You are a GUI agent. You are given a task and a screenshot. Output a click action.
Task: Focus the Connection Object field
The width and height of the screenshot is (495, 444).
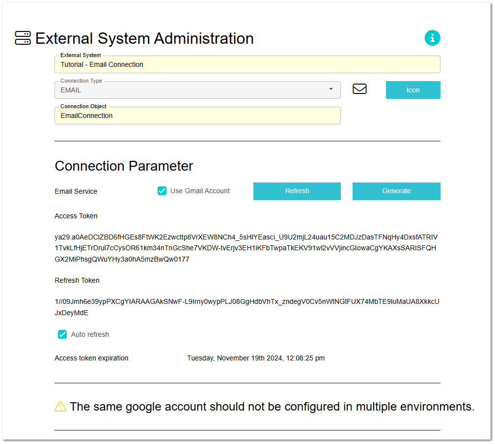pyautogui.click(x=197, y=116)
